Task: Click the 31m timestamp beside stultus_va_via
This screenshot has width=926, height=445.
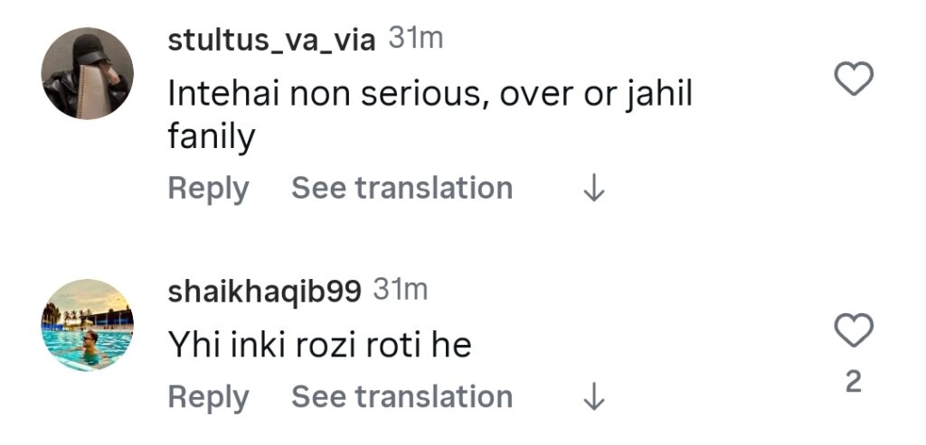Action: 415,39
